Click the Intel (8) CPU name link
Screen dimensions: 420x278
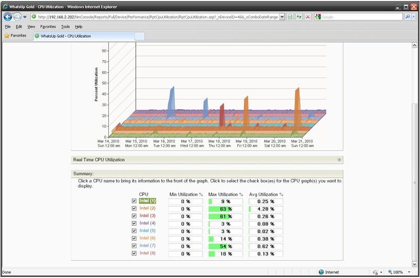coord(147,253)
